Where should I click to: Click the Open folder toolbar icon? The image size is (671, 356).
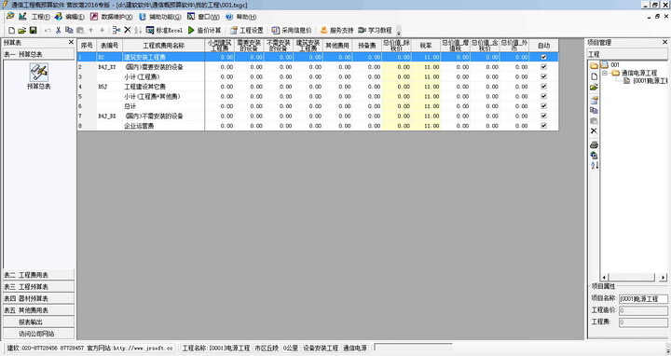point(21,31)
